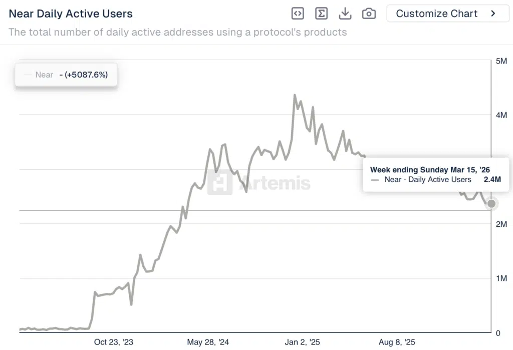Viewport: 513px width, 350px height.
Task: Take a chart screenshot with camera icon
Action: tap(369, 14)
